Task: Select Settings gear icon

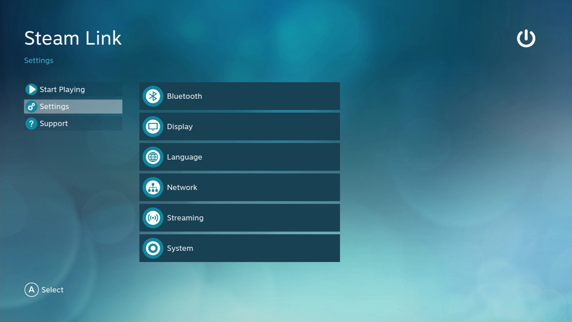Action: click(31, 106)
